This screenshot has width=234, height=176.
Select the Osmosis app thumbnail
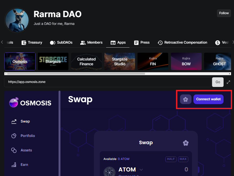click(x=20, y=61)
